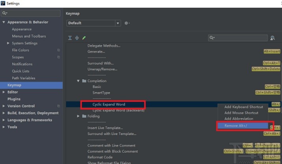Select Scopes settings
The image size is (282, 164).
18,57
